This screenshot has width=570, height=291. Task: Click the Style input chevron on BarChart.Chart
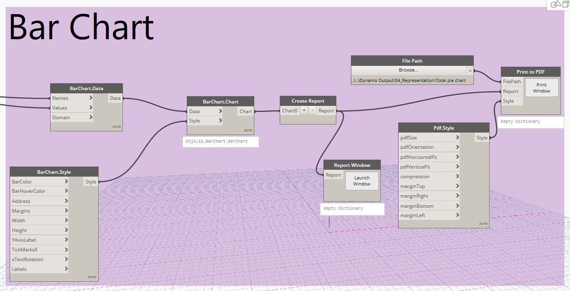pos(220,120)
